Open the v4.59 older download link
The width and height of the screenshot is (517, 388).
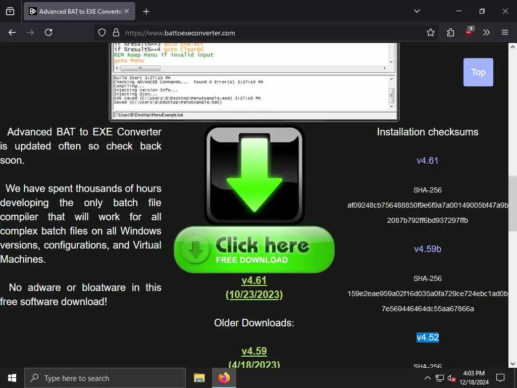pos(254,351)
